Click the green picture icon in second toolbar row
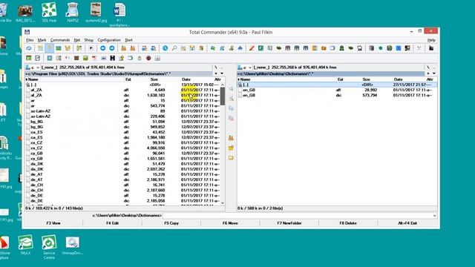475x267 pixels. pos(85,58)
